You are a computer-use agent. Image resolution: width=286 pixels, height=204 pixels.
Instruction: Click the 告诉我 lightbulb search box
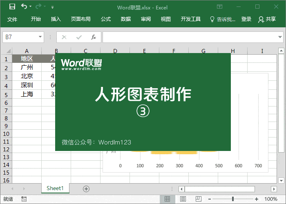(x=223, y=19)
